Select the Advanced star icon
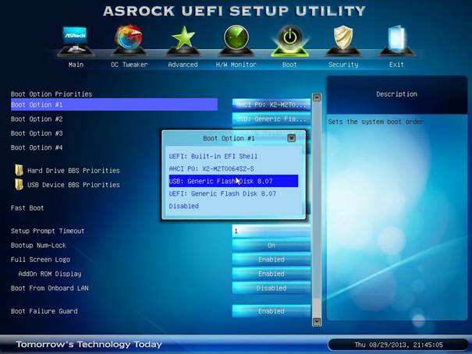The width and height of the screenshot is (472, 354). [183, 39]
